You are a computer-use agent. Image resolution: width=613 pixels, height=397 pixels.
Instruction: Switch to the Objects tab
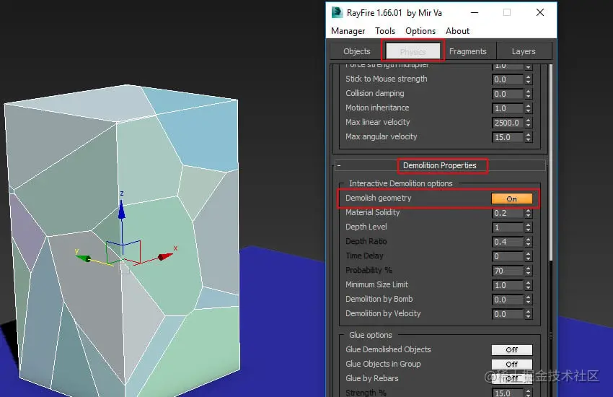point(356,51)
